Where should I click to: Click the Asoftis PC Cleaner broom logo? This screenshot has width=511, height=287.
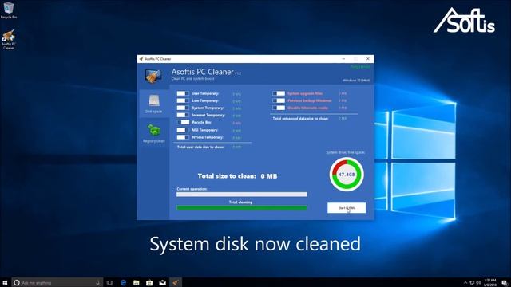153,76
